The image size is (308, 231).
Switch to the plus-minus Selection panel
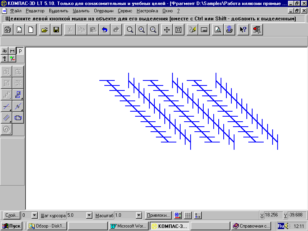tap(12, 59)
